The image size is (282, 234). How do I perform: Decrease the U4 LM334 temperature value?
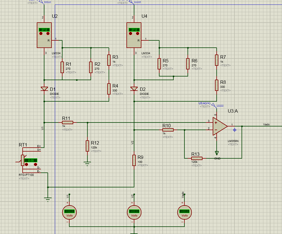[131, 34]
